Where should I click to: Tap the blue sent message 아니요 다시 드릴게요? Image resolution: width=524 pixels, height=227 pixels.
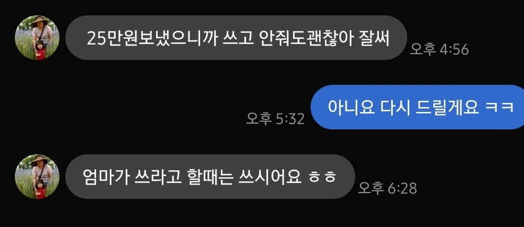click(417, 107)
